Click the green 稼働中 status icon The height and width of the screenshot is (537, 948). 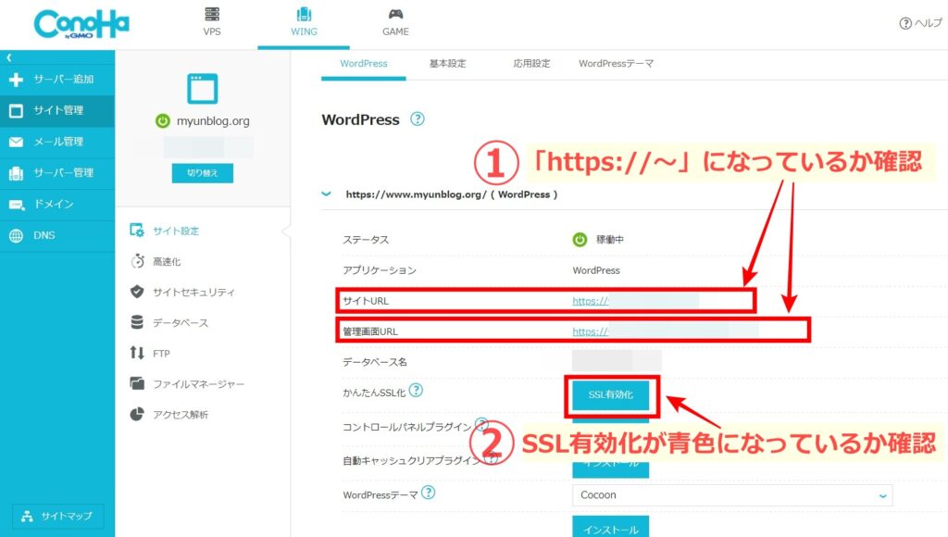[580, 240]
